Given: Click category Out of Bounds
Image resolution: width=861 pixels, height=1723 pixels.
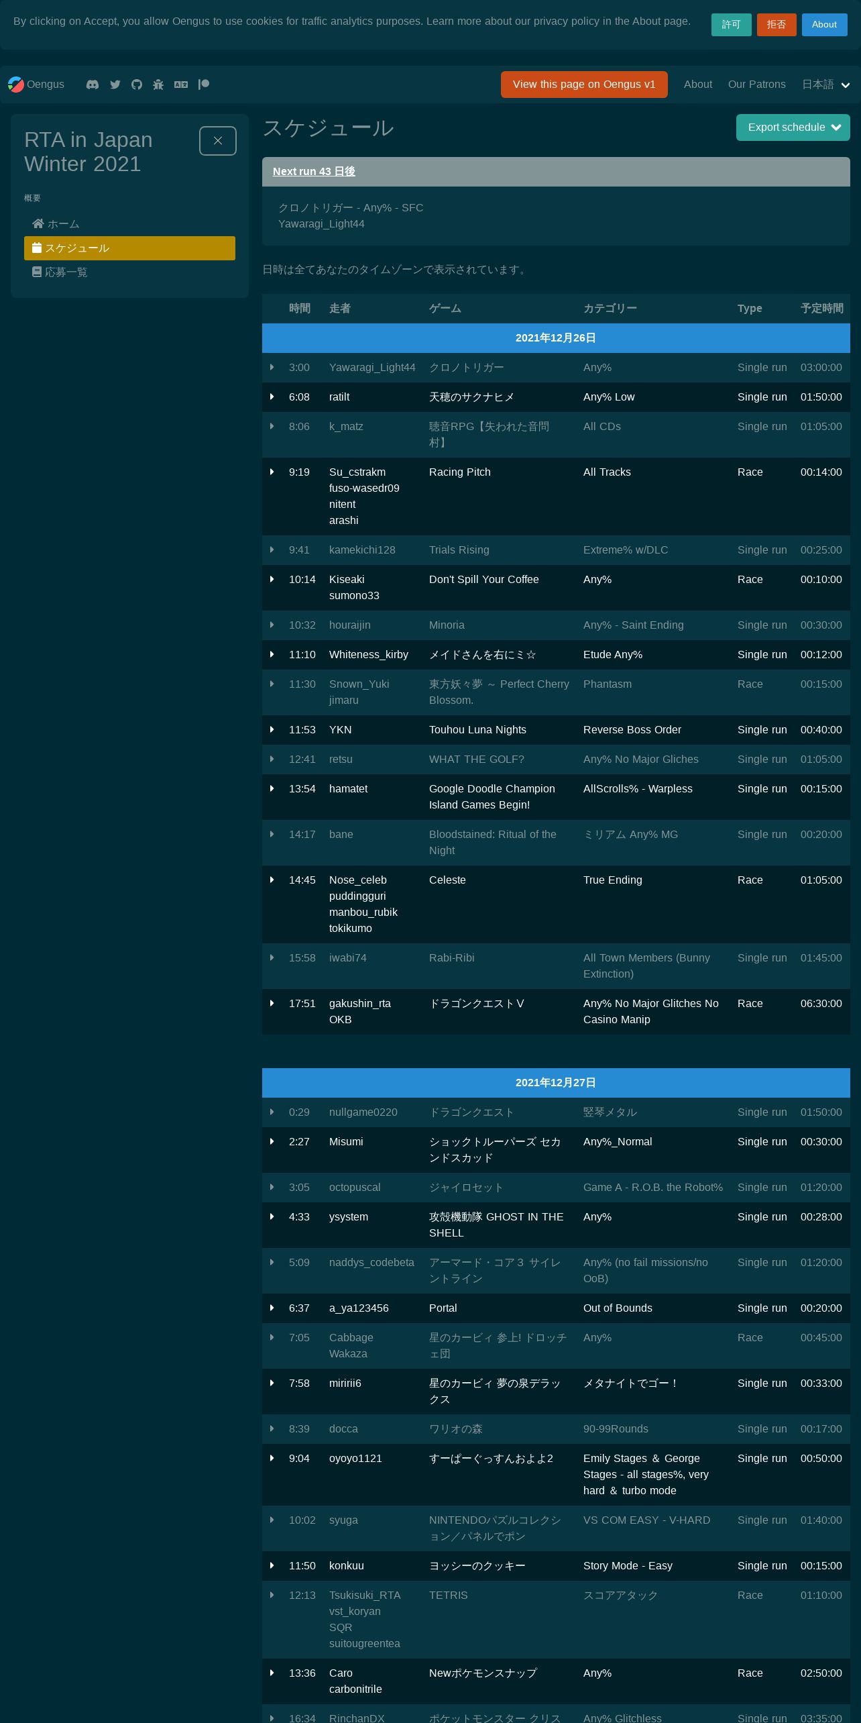Looking at the screenshot, I should (x=618, y=1308).
